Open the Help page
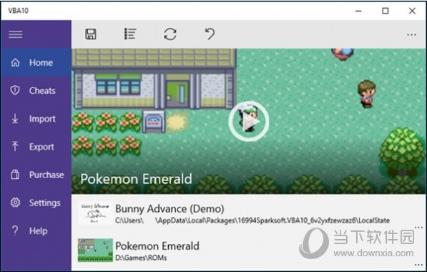 [36, 231]
